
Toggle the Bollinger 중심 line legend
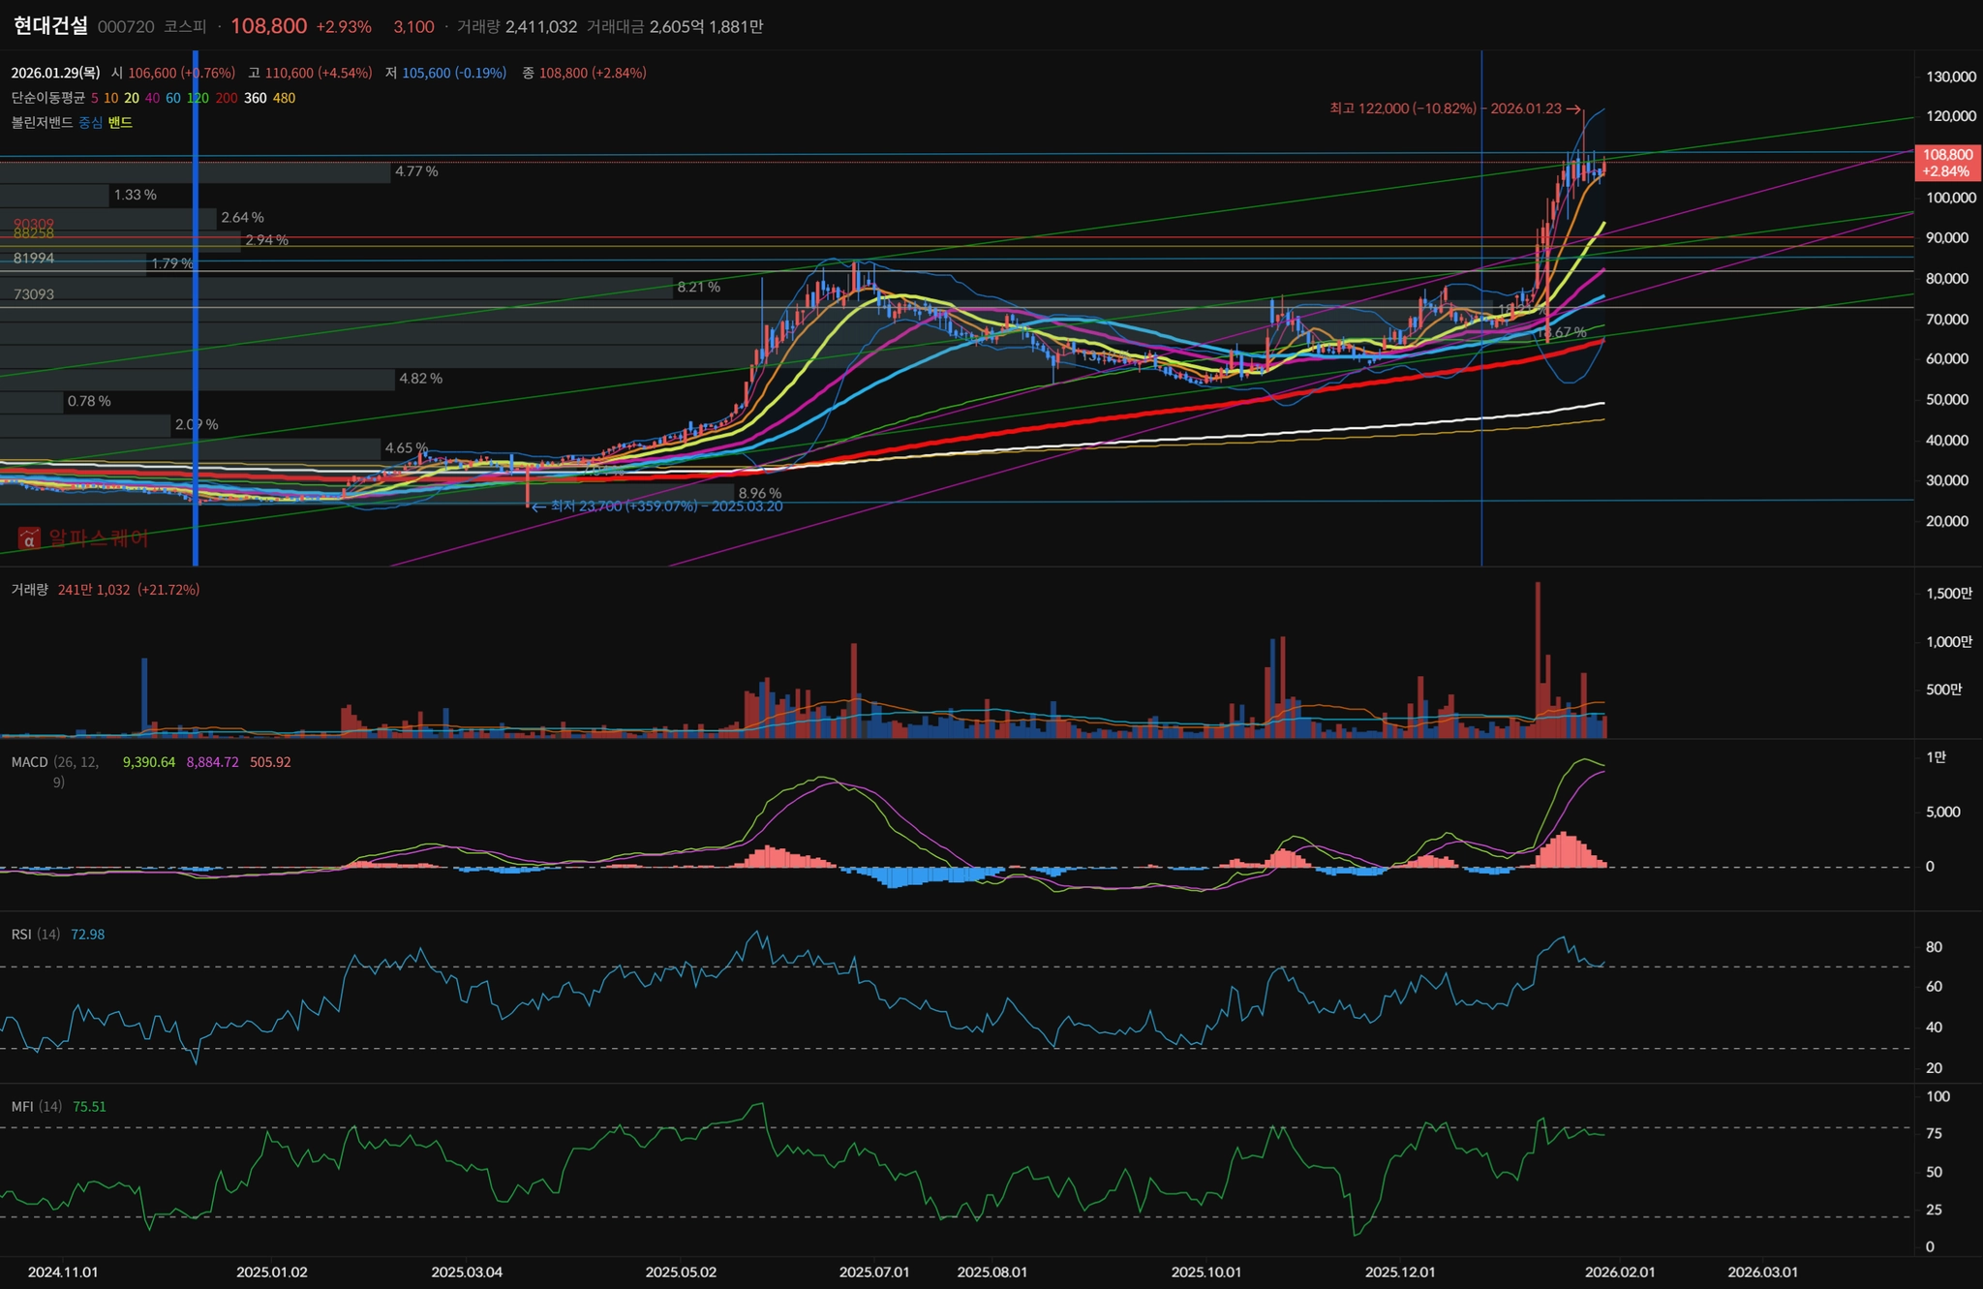click(x=91, y=122)
